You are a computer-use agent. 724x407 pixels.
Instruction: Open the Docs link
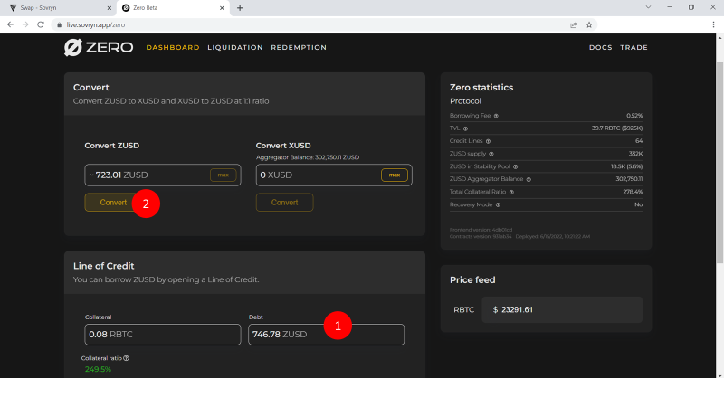(600, 48)
